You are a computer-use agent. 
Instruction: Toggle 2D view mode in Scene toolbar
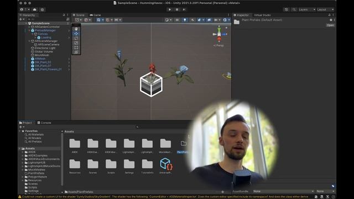tap(177, 20)
